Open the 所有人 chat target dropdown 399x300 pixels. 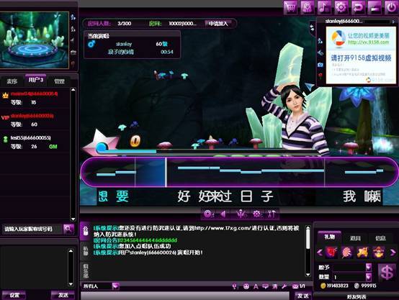[115, 286]
